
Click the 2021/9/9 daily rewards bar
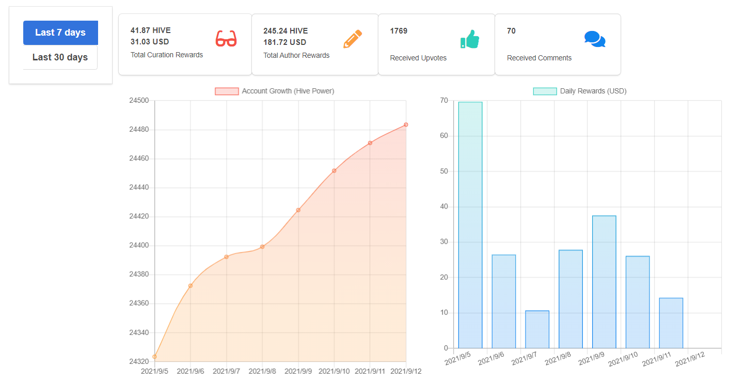pyautogui.click(x=604, y=282)
